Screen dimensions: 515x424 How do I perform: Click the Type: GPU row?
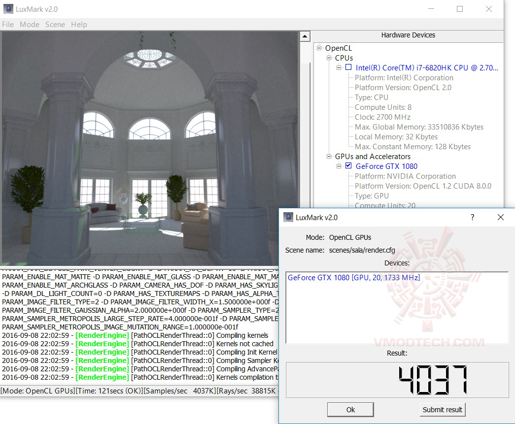372,196
